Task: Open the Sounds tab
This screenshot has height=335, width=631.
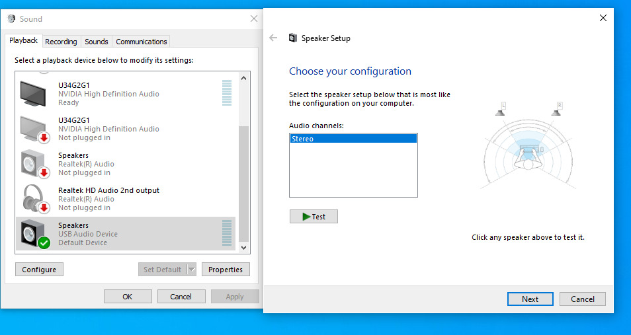Action: tap(96, 42)
